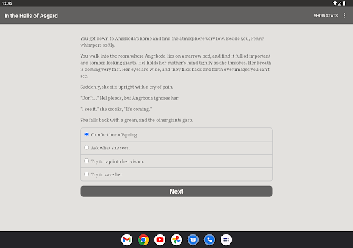Viewport: 353px width, 248px height.
Task: Pick 'Try to tap into her vision'
Action: [x=176, y=161]
